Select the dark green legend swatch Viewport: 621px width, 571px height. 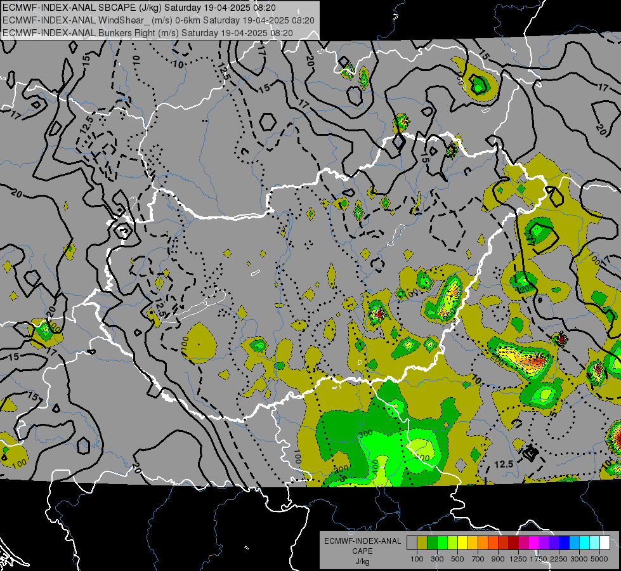(432, 543)
